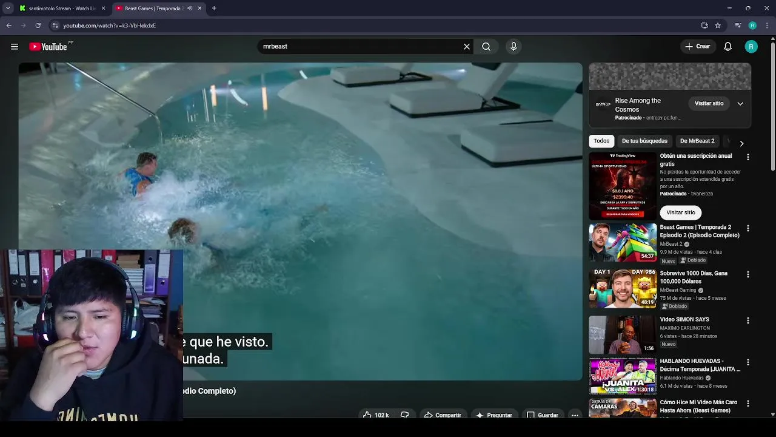
Task: Open options for HABLANDO HUEVADAS video
Action: coord(748,362)
